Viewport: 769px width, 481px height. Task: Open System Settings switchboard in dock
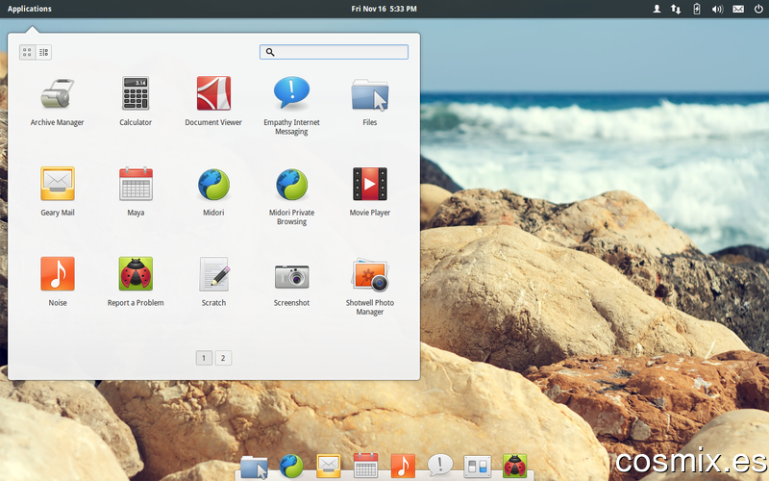478,467
